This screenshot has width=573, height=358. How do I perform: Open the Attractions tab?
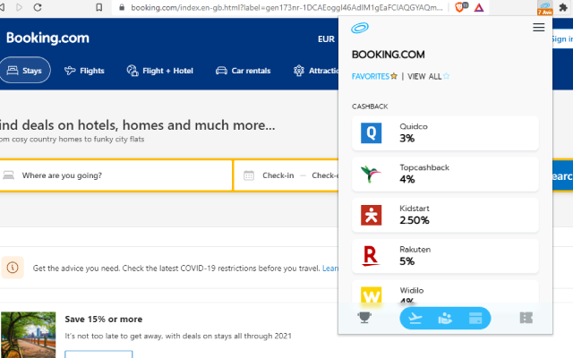pyautogui.click(x=316, y=71)
